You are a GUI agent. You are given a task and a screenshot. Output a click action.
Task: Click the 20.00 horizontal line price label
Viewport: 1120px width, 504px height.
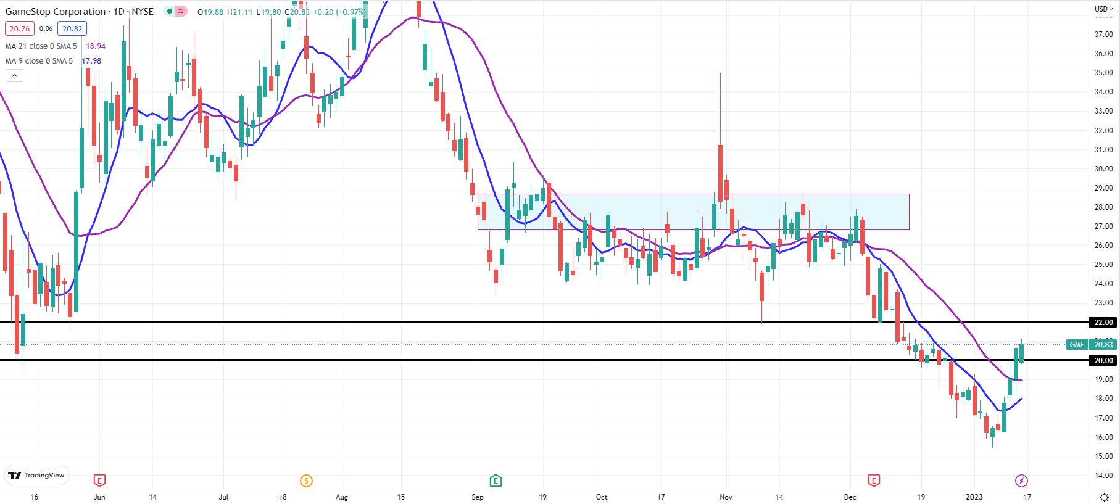pyautogui.click(x=1103, y=360)
